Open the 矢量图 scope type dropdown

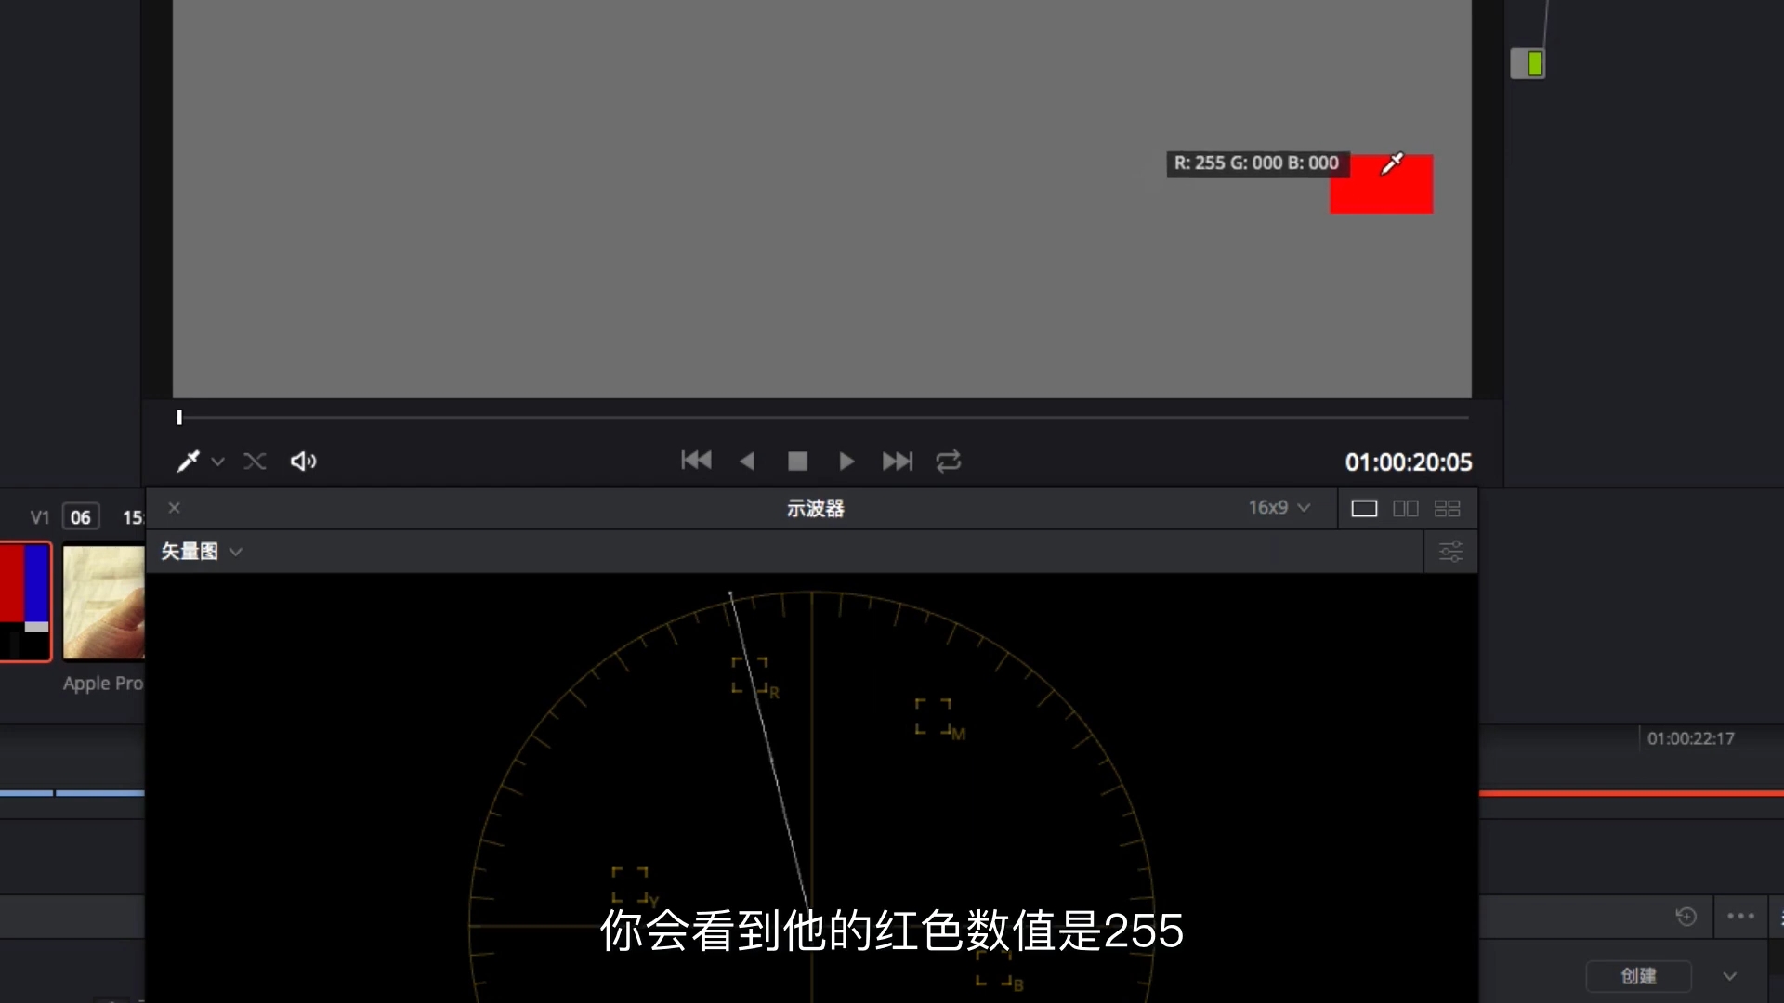[201, 551]
